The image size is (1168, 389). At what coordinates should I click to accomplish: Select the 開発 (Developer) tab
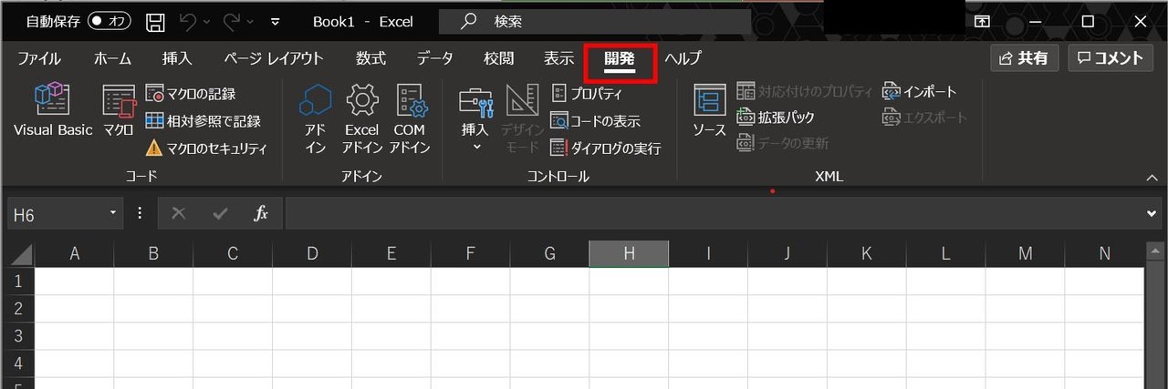(620, 58)
